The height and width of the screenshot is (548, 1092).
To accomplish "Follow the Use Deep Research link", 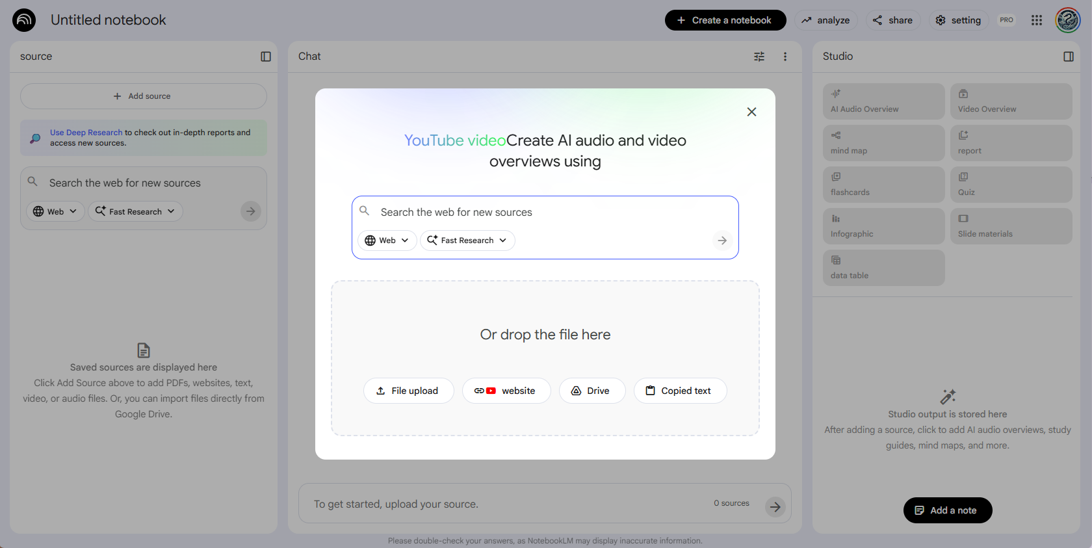I will point(86,133).
